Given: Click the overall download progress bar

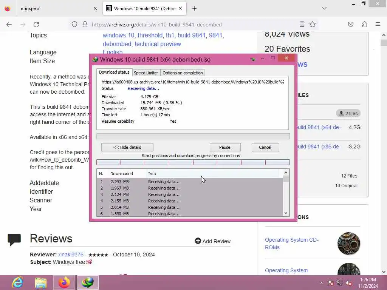Looking at the screenshot, I should [x=193, y=136].
